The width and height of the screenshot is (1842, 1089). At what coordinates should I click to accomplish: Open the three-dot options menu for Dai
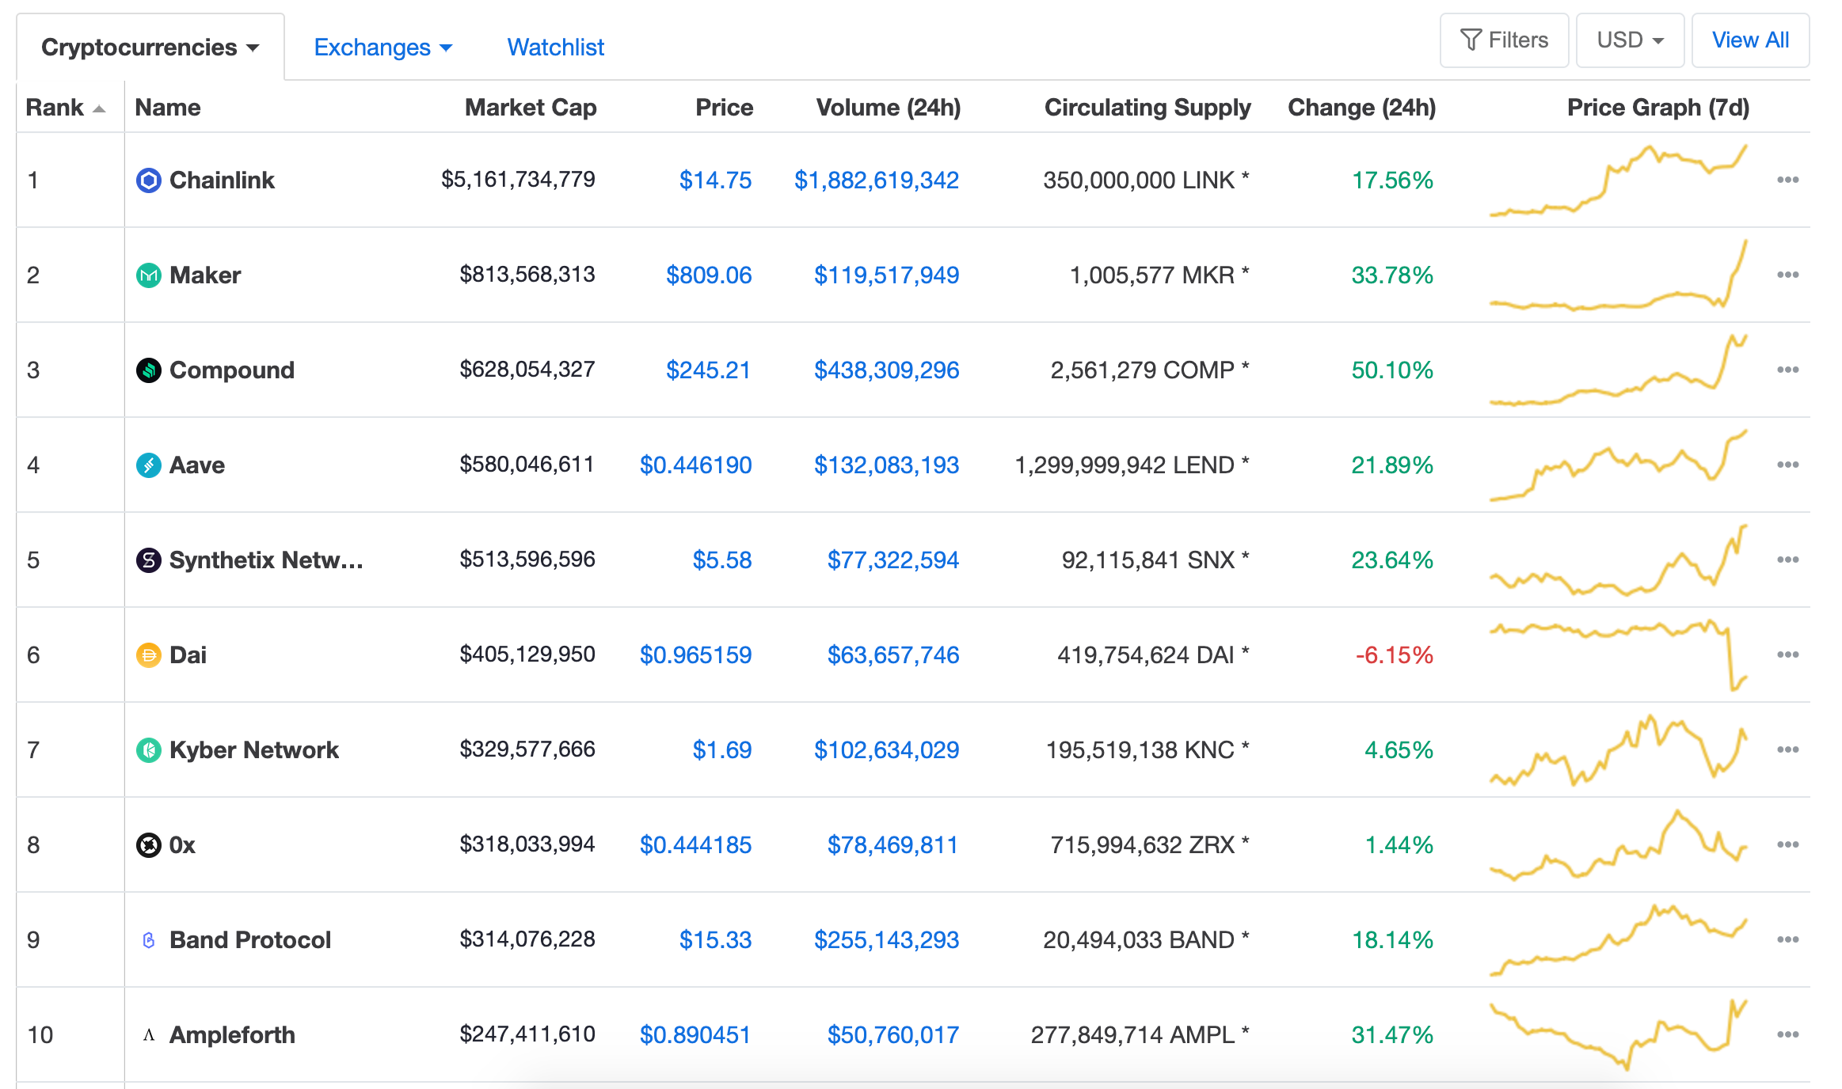click(x=1787, y=655)
